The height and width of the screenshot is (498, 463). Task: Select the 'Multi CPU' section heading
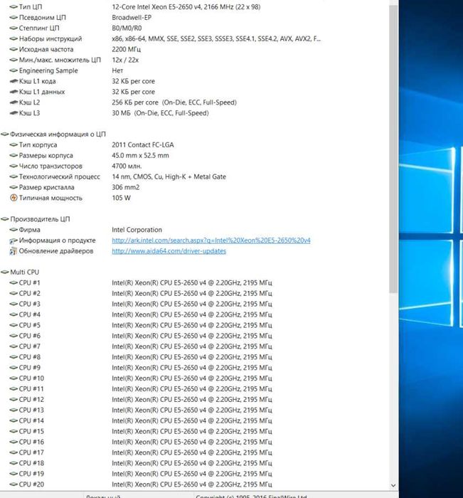click(24, 272)
